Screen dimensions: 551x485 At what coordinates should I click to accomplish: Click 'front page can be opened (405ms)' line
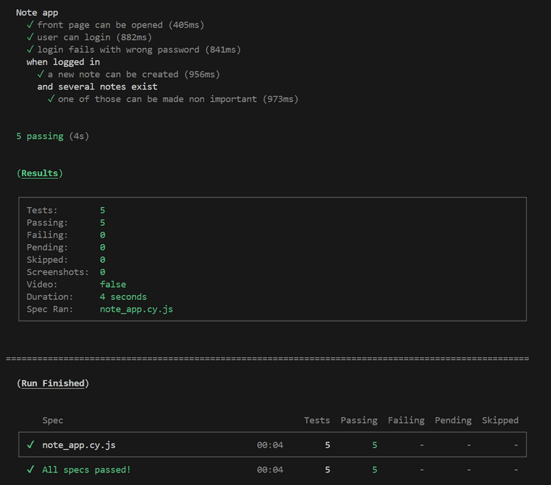click(121, 25)
